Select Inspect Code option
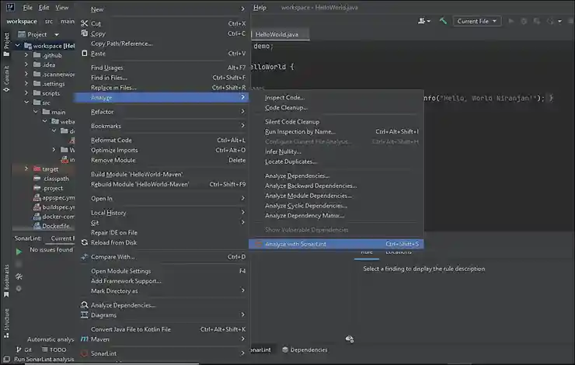This screenshot has width=575, height=365. (336, 98)
